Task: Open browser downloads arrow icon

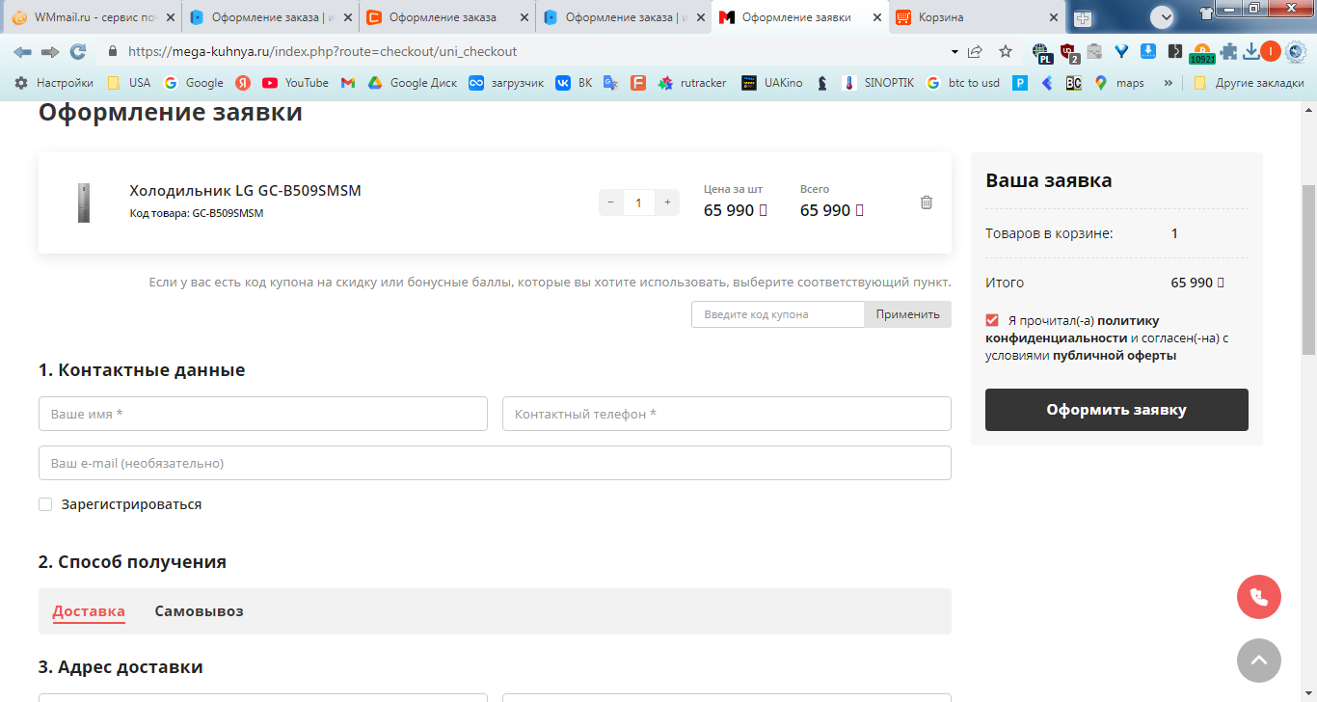Action: (x=1251, y=51)
